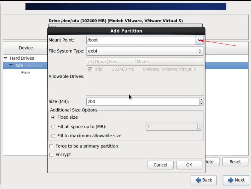This screenshot has width=251, height=189.
Task: Click the 102400 MB size cell
Action: tap(123, 69)
